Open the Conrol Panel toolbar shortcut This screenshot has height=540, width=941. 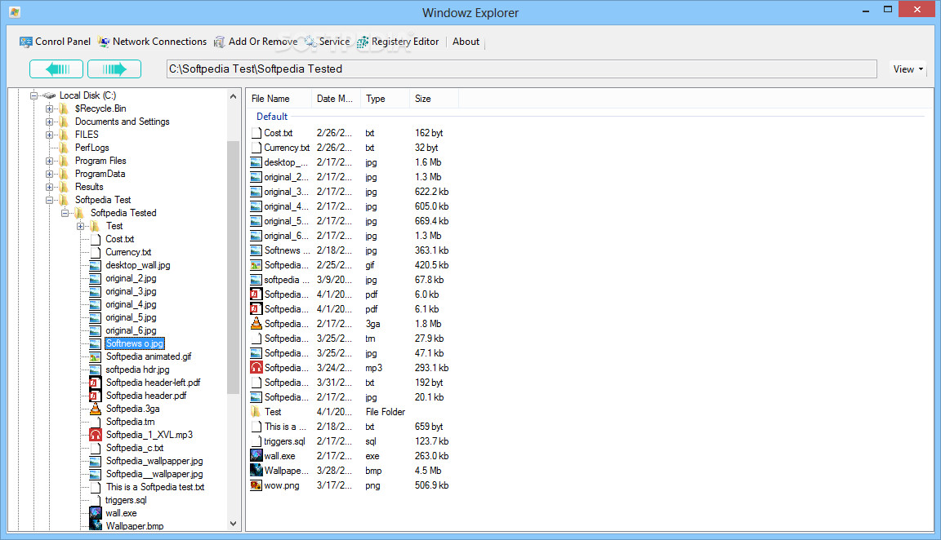[56, 42]
